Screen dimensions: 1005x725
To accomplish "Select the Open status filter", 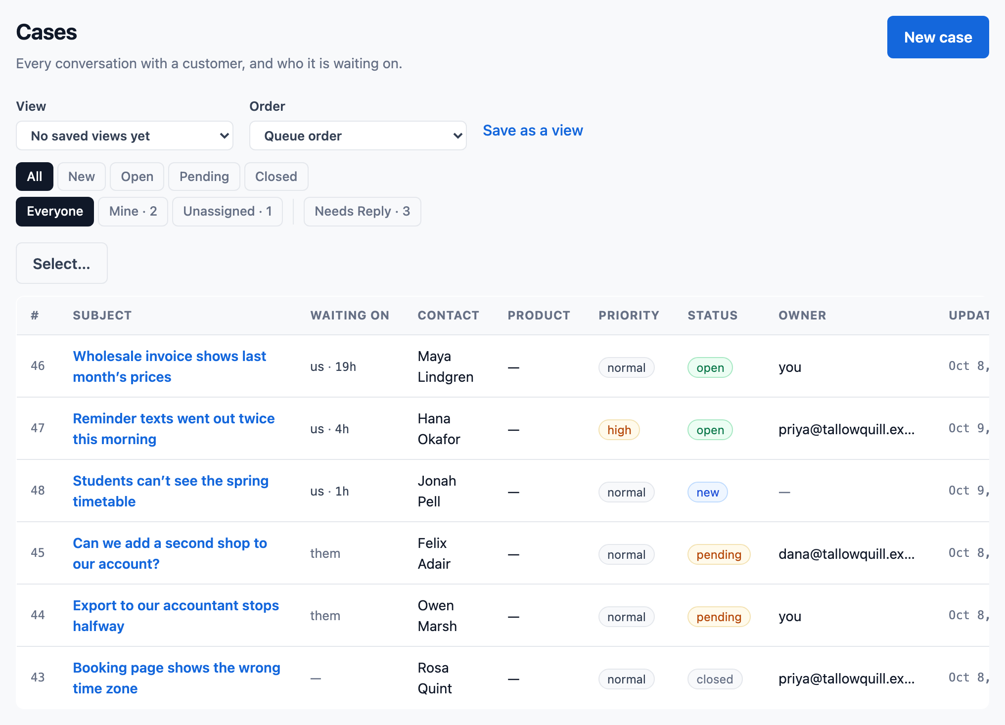I will click(137, 177).
